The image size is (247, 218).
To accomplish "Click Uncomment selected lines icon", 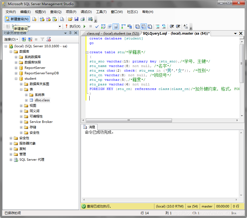I will click(164, 26).
